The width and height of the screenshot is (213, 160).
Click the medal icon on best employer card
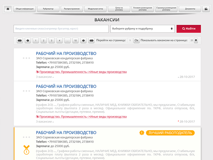[x=26, y=150]
